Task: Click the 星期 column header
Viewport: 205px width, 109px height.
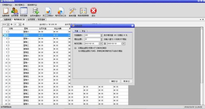Action: click(31, 28)
